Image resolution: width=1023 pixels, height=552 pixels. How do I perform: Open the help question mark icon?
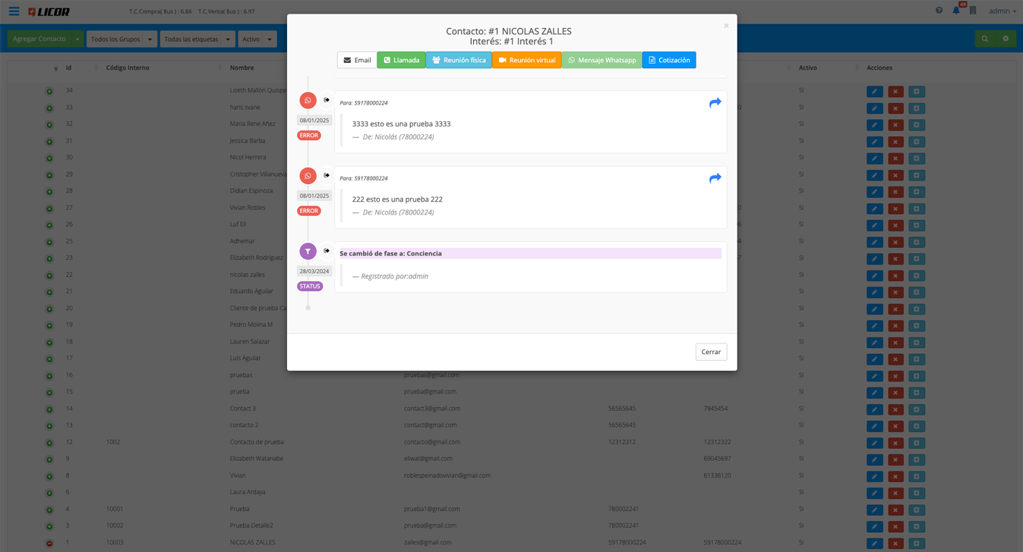tap(939, 11)
